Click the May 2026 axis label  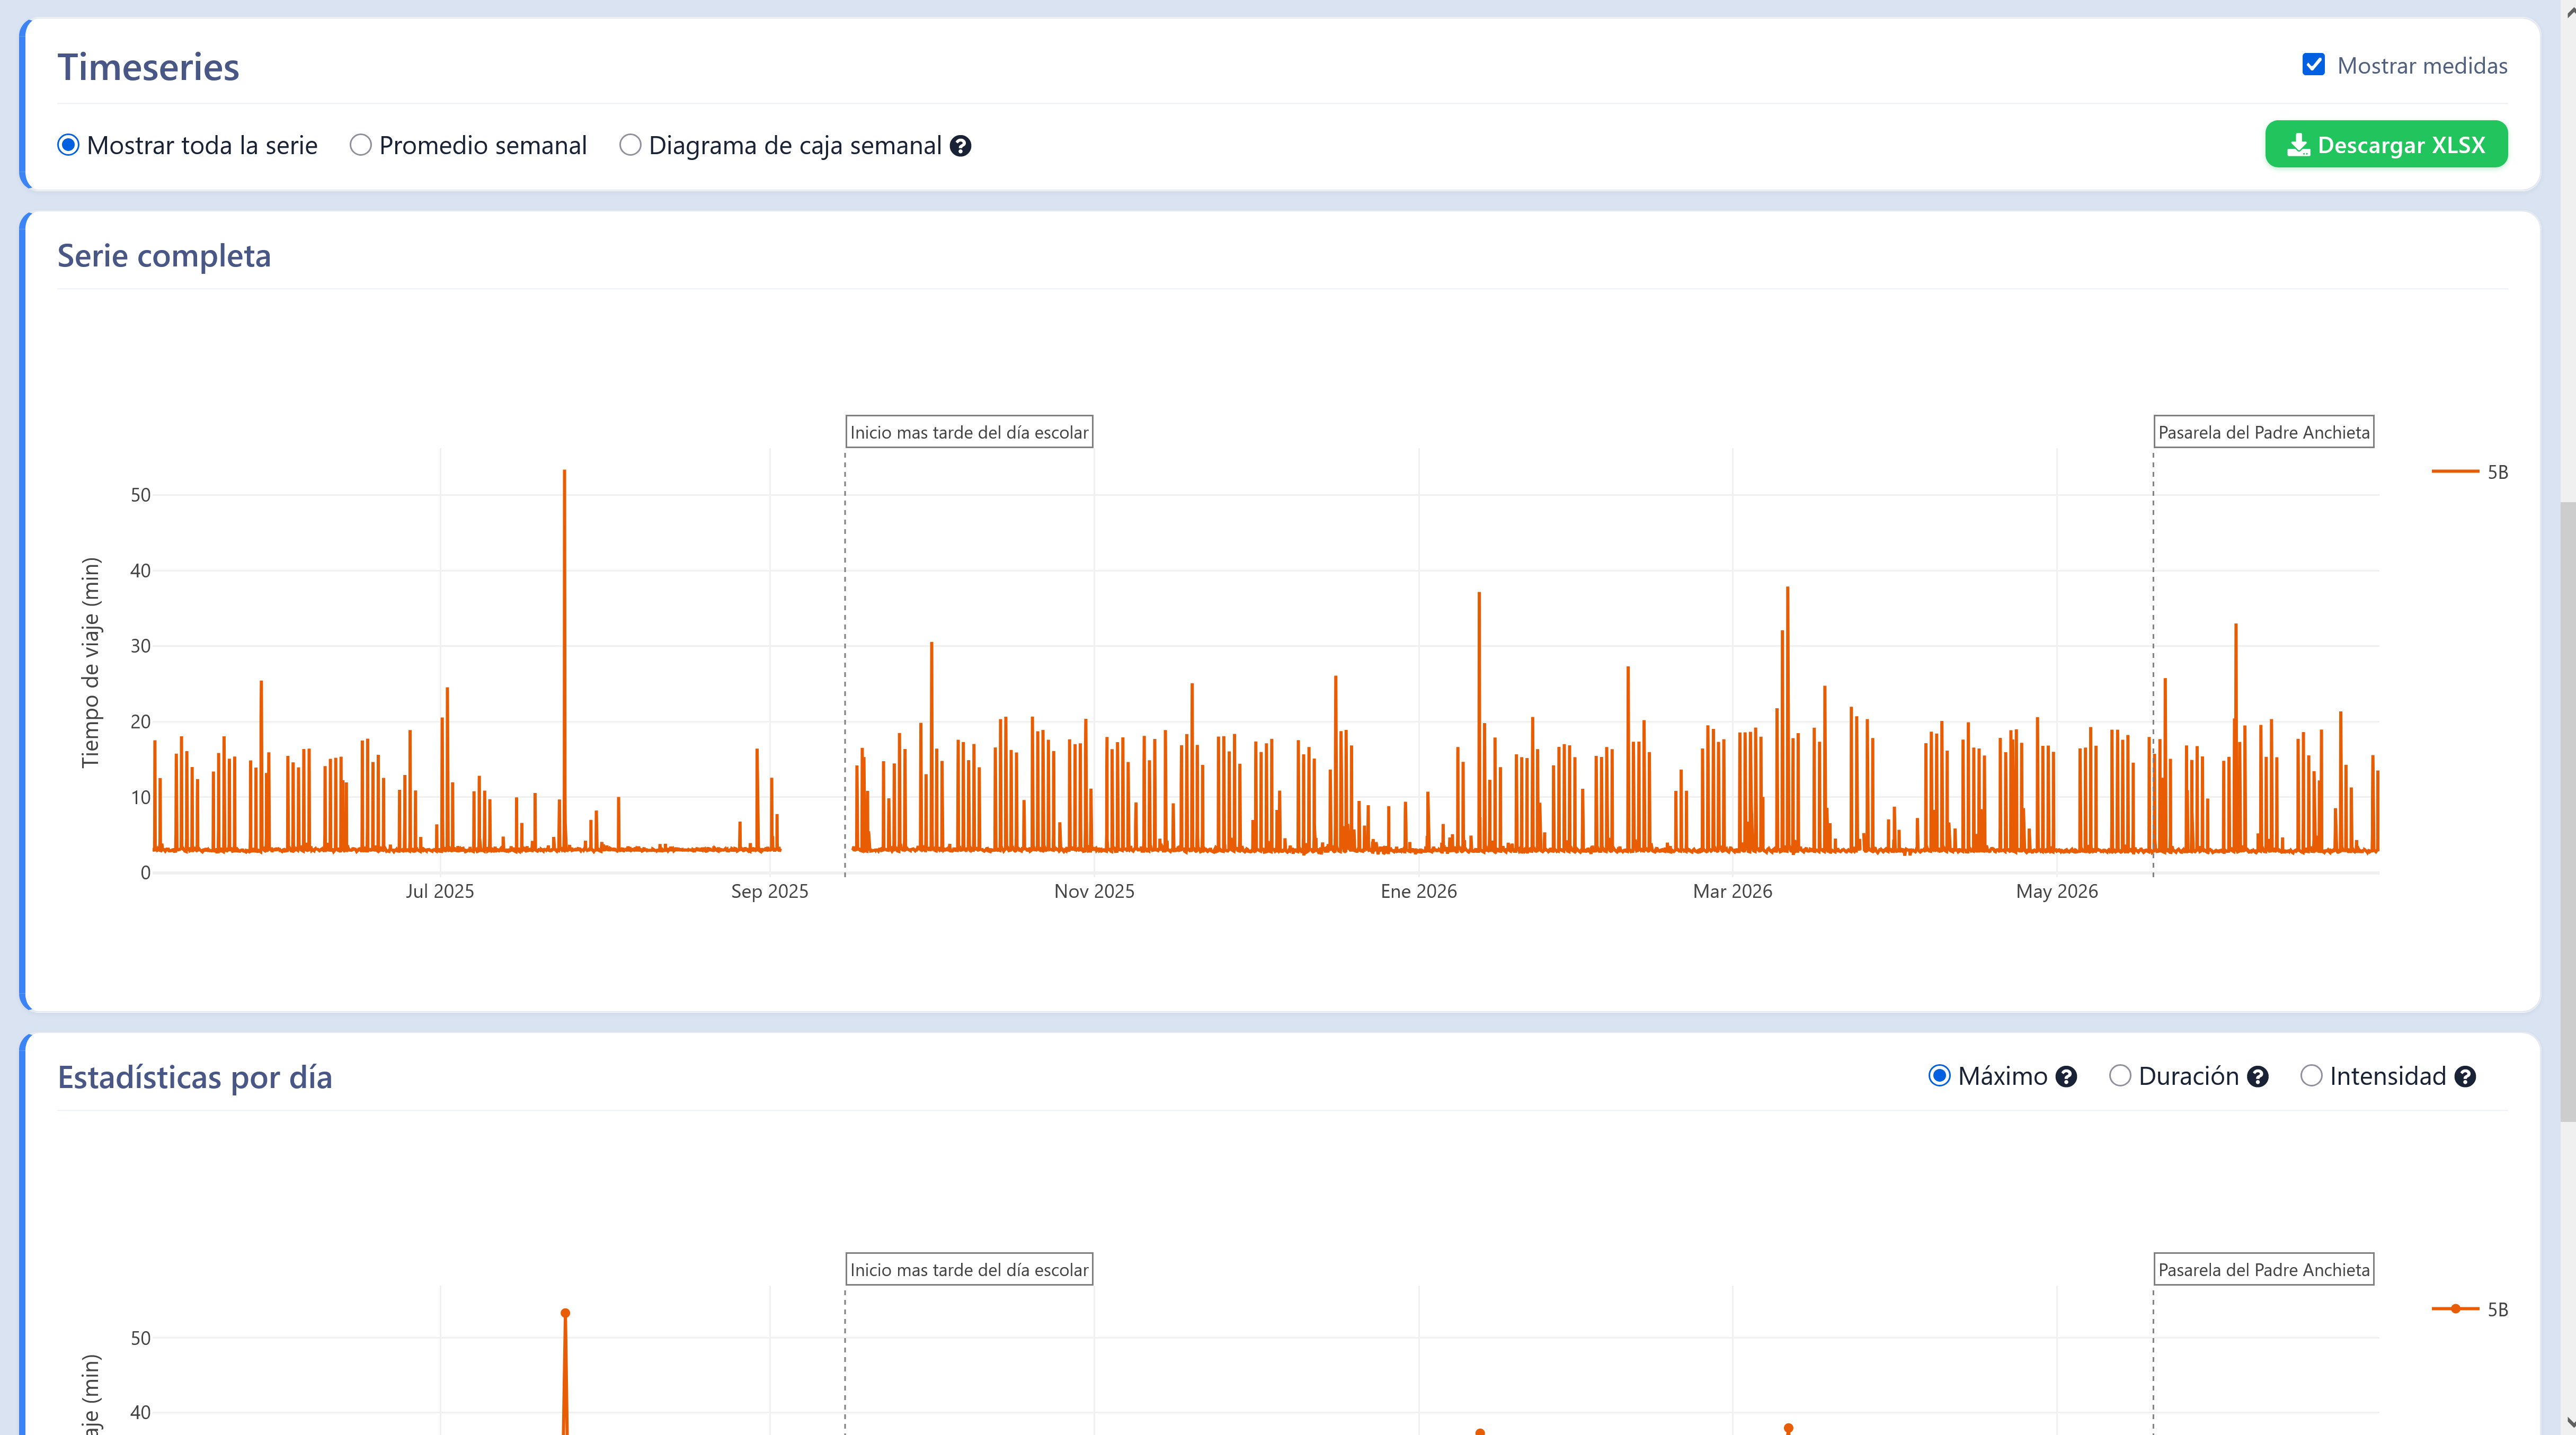point(2056,891)
